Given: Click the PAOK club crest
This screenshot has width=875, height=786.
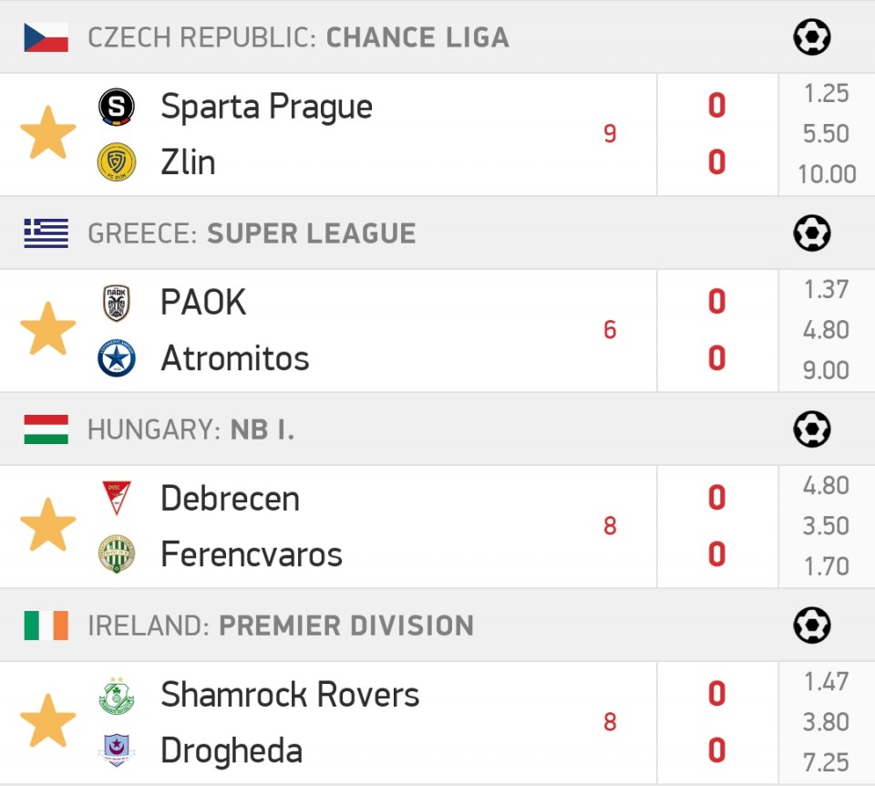Looking at the screenshot, I should click(117, 303).
